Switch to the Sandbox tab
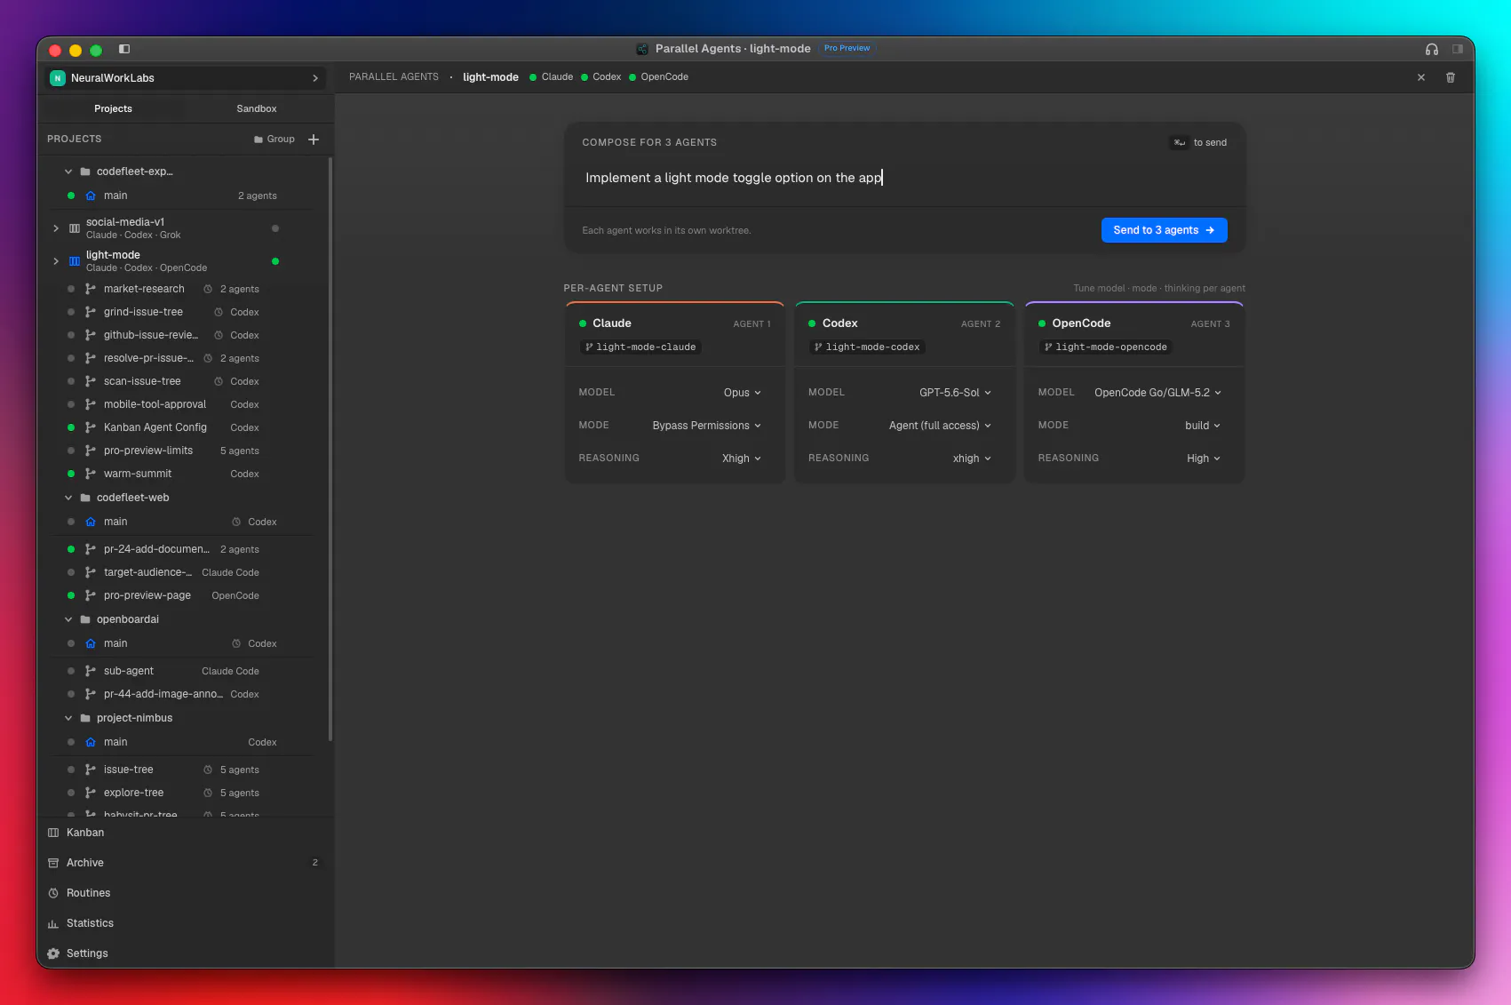Viewport: 1511px width, 1005px height. (x=257, y=108)
